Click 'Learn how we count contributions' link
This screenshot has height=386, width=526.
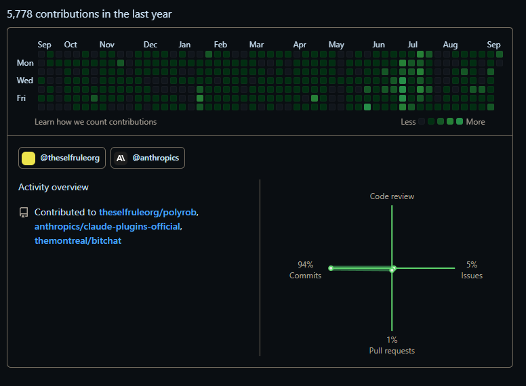click(x=96, y=122)
